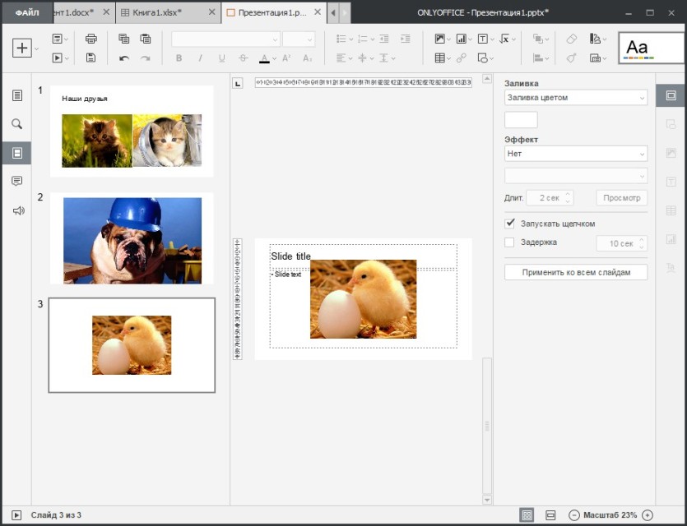Toggle Strikethrough formatting
687x526 pixels.
click(x=244, y=58)
